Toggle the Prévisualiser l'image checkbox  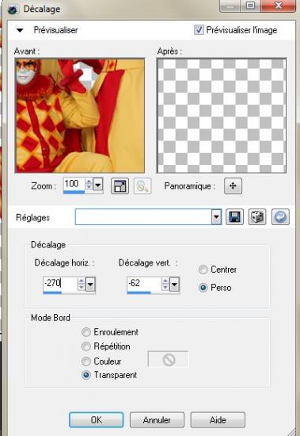tap(199, 30)
